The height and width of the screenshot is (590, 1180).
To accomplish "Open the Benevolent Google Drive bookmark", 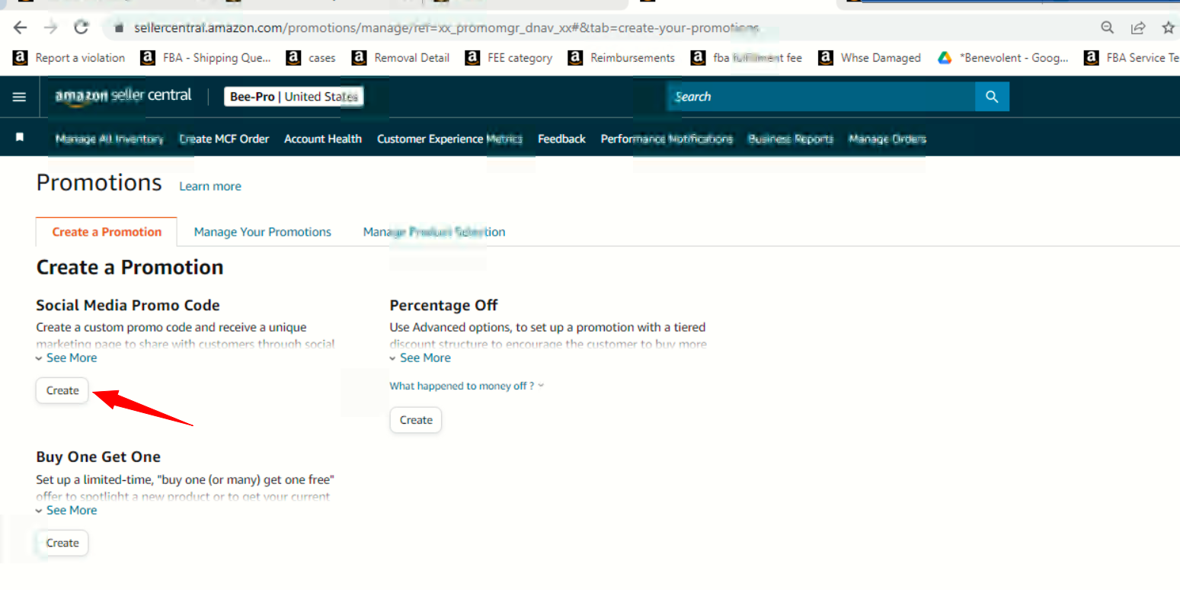I will 1003,58.
